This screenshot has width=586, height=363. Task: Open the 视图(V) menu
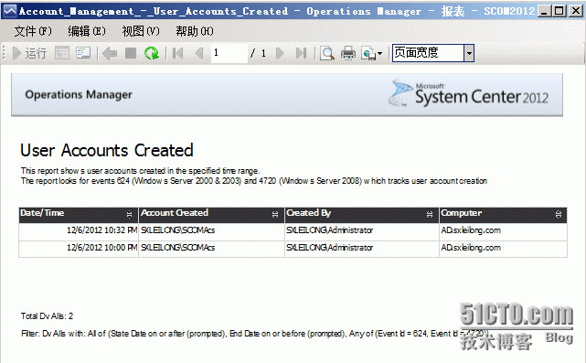(141, 31)
